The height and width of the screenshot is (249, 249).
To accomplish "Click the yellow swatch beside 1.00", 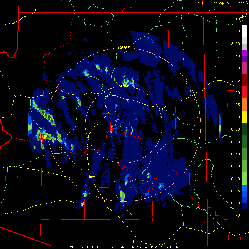I will 244,117.
